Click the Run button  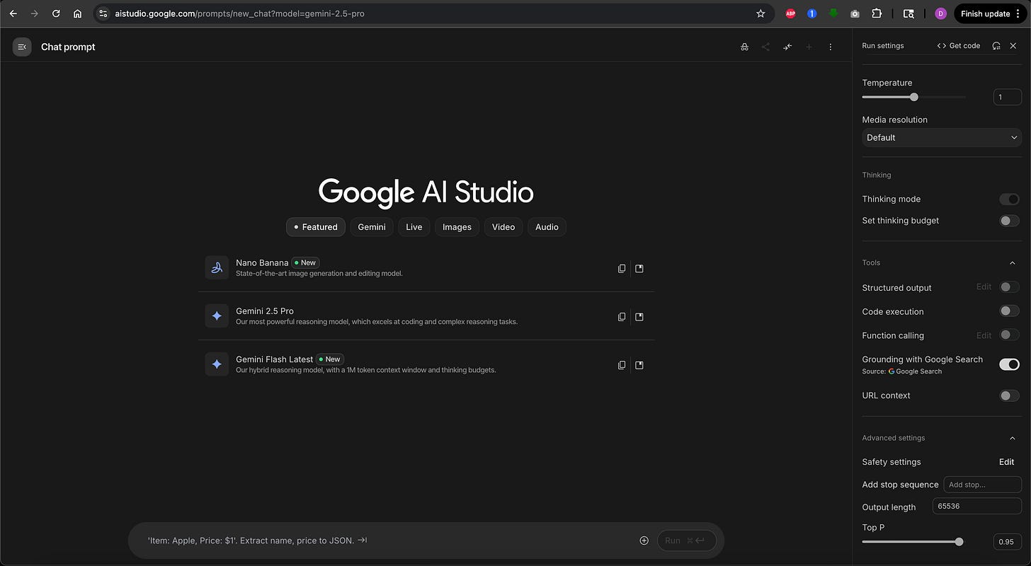tap(687, 541)
